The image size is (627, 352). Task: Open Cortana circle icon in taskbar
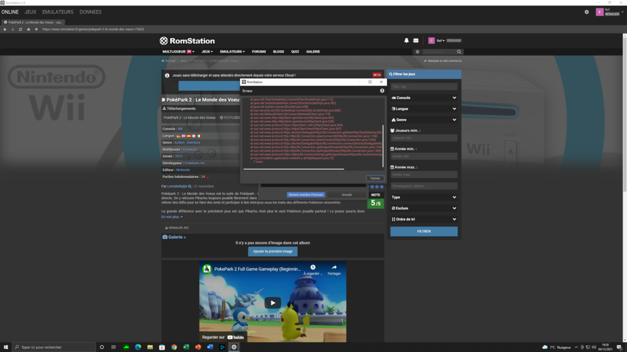(x=102, y=347)
